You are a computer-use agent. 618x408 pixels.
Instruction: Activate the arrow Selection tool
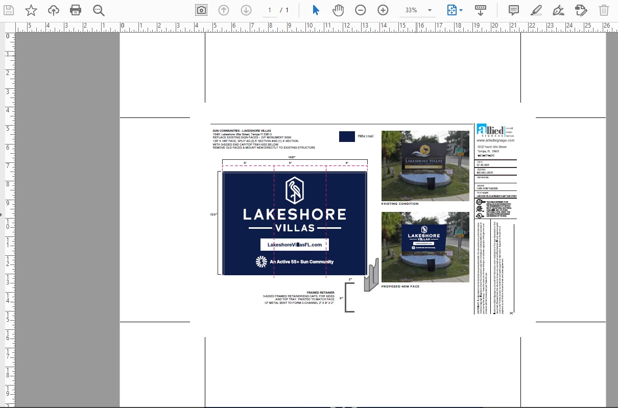(316, 10)
